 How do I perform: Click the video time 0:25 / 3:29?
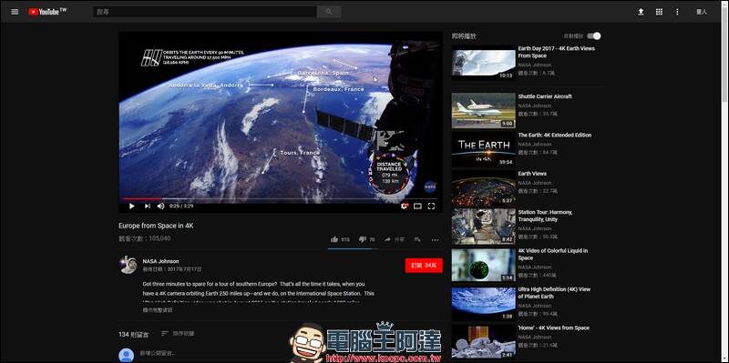(181, 207)
